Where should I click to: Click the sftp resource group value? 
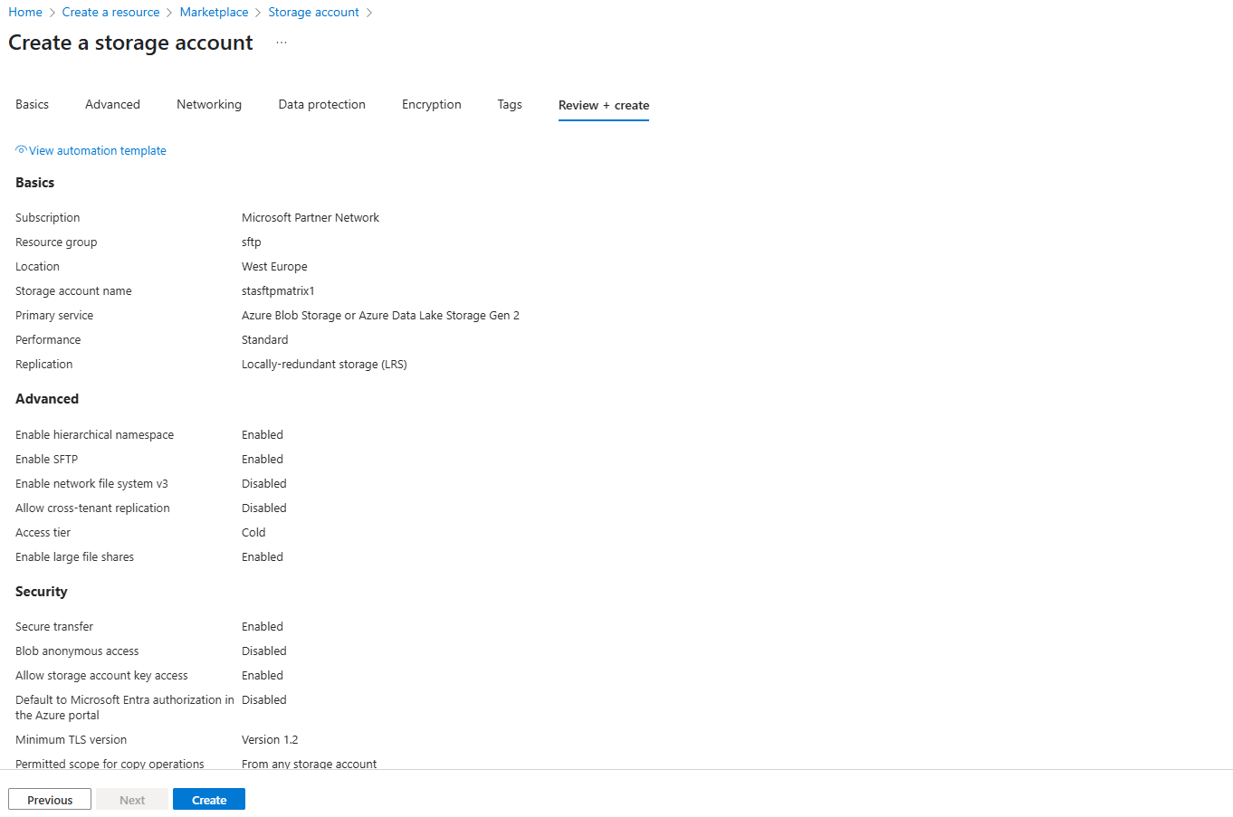tap(252, 242)
